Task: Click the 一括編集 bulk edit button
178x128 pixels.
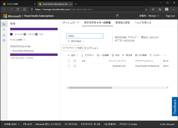Action: tap(103, 55)
